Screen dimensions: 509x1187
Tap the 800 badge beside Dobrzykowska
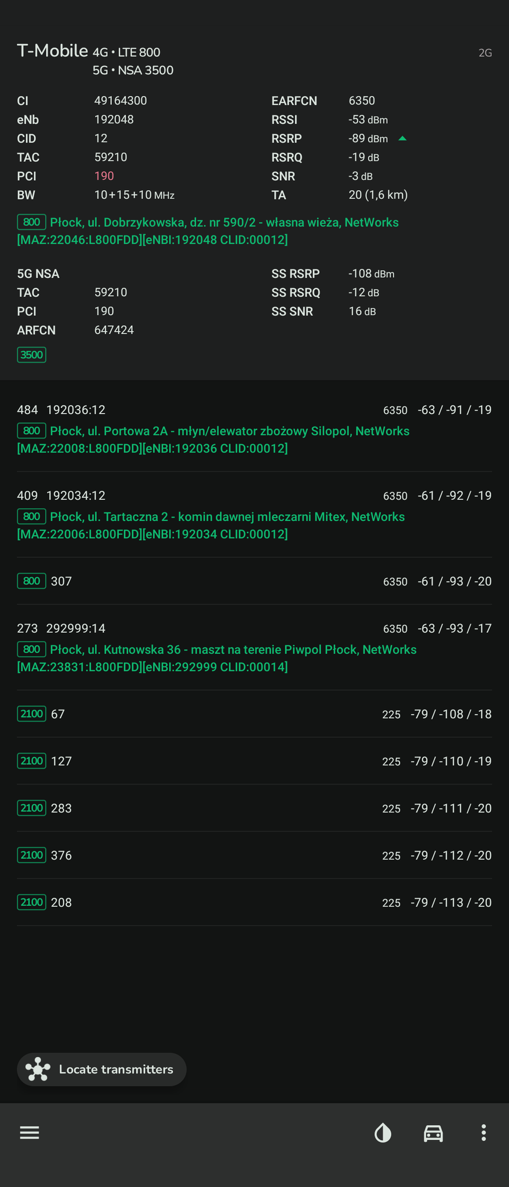[31, 222]
